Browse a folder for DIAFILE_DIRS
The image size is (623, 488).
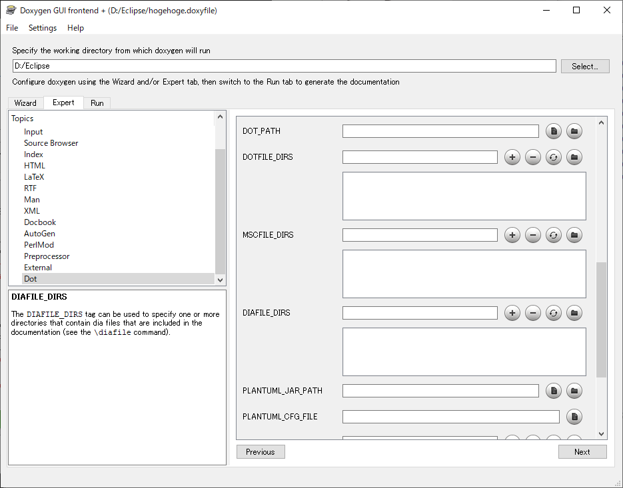tap(574, 313)
